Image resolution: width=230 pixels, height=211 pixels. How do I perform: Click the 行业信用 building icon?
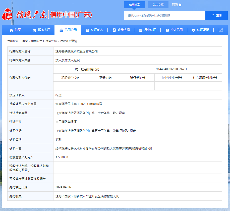coord(141,30)
